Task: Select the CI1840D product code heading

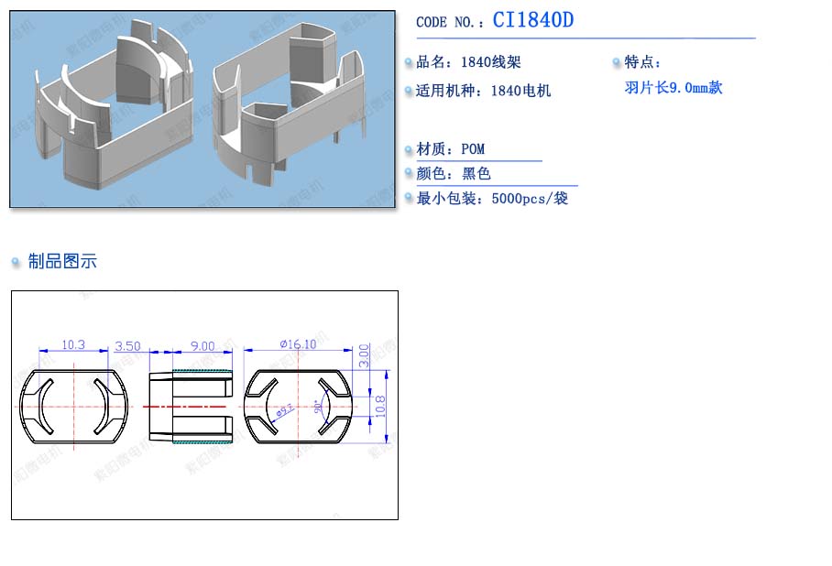Action: click(532, 21)
